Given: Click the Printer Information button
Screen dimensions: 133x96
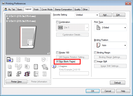Looking at the screenshot, I should click(x=39, y=82).
